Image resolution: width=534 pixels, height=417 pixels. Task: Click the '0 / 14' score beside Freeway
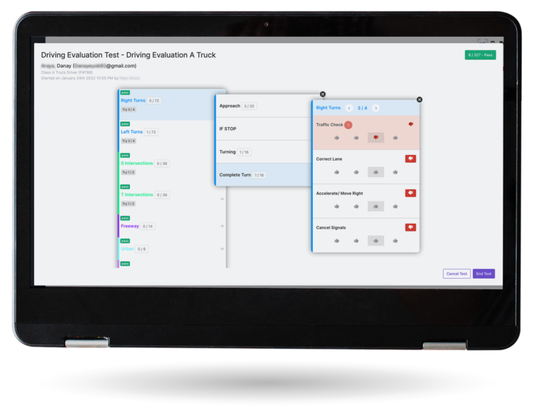(148, 227)
